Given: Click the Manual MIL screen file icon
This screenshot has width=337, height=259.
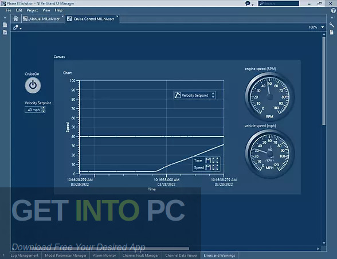Looking at the screenshot, I should coord(25,19).
